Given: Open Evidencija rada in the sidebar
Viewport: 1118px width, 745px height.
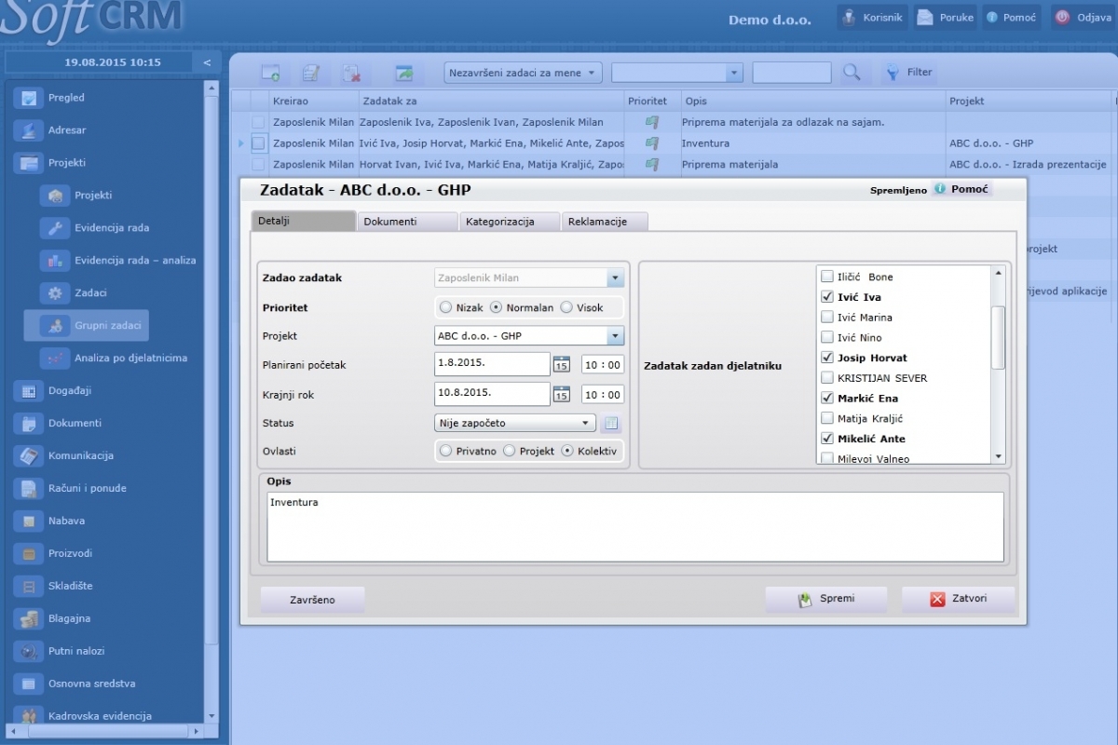Looking at the screenshot, I should 112,228.
